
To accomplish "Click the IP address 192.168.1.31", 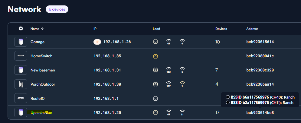I will pyautogui.click(x=107, y=70).
